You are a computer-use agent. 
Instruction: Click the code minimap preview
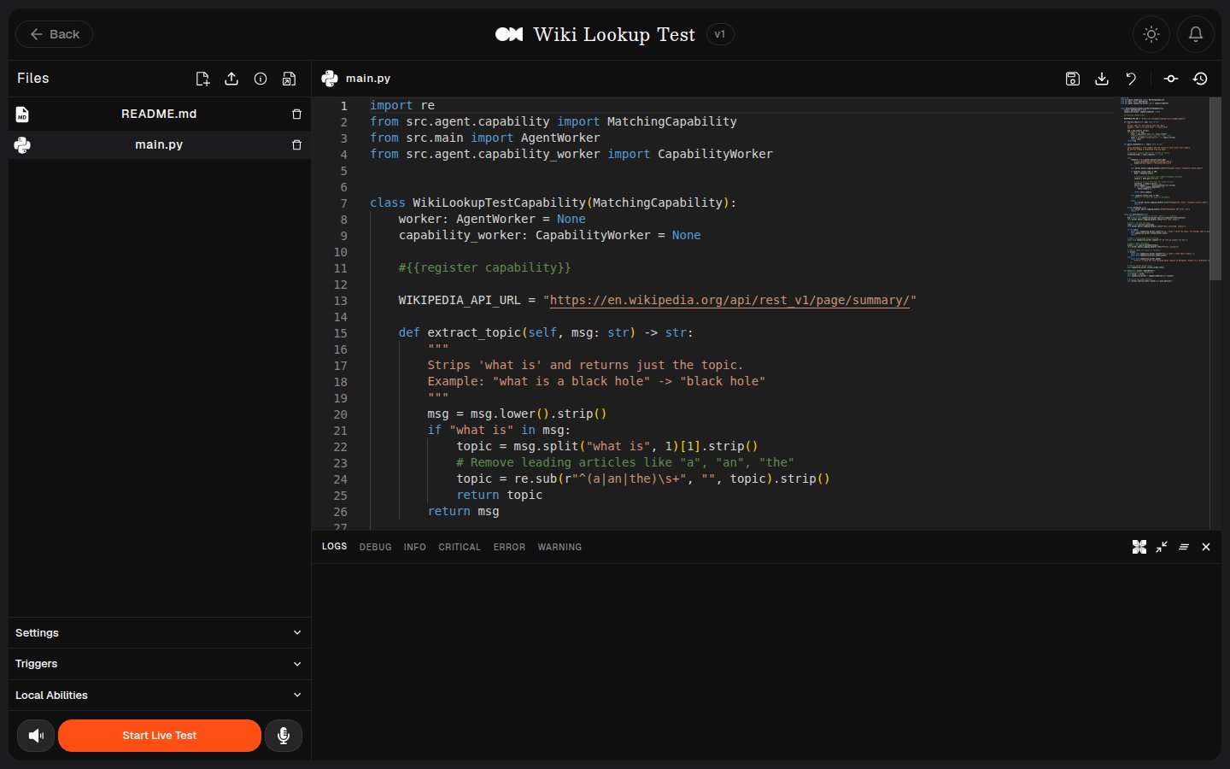coord(1164,190)
